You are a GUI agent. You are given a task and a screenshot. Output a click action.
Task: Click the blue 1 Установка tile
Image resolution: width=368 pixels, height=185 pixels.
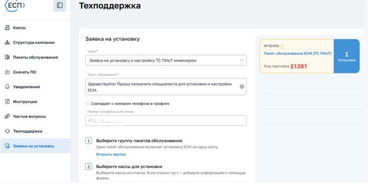point(346,56)
